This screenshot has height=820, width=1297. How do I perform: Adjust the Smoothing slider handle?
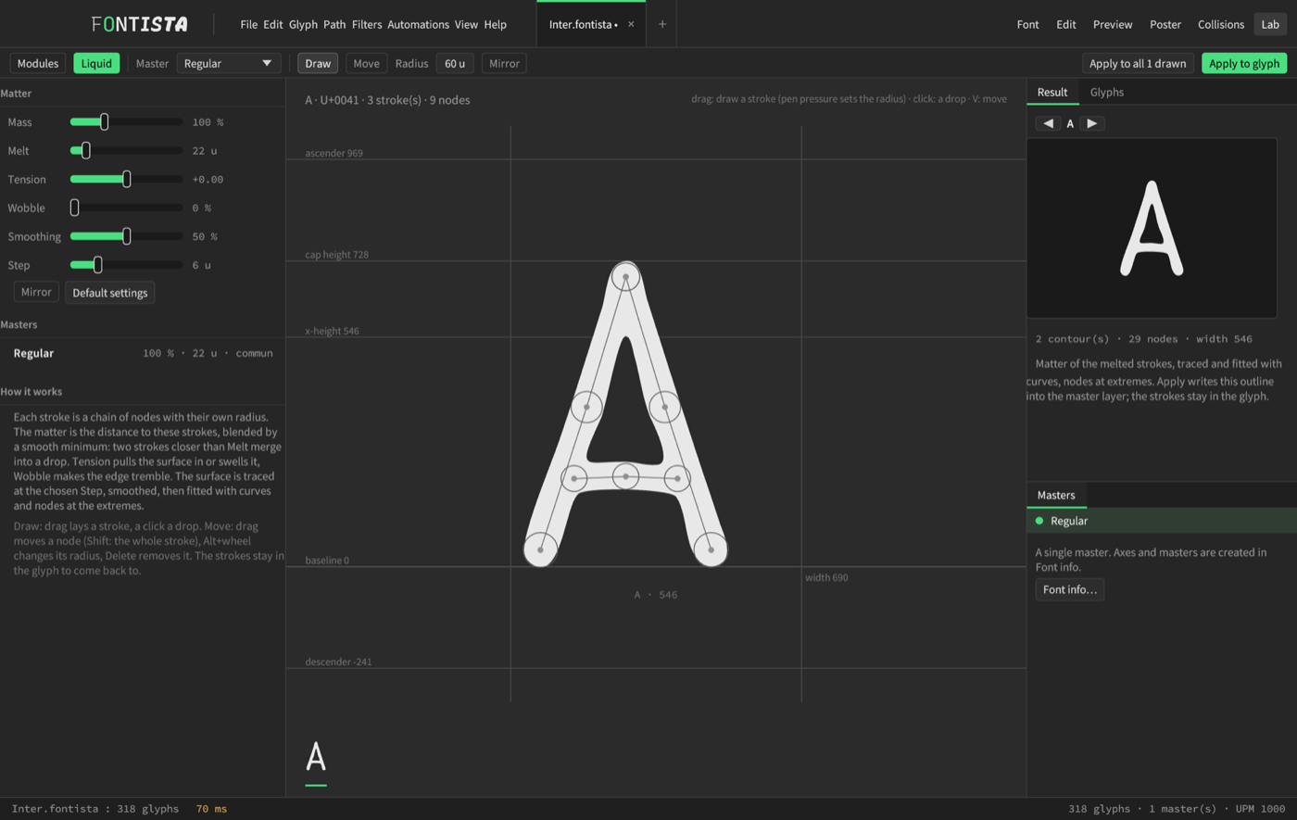pyautogui.click(x=127, y=236)
